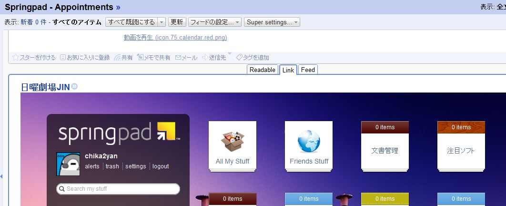Click the chika2yan penguin avatar
The height and width of the screenshot is (206, 506).
[68, 164]
